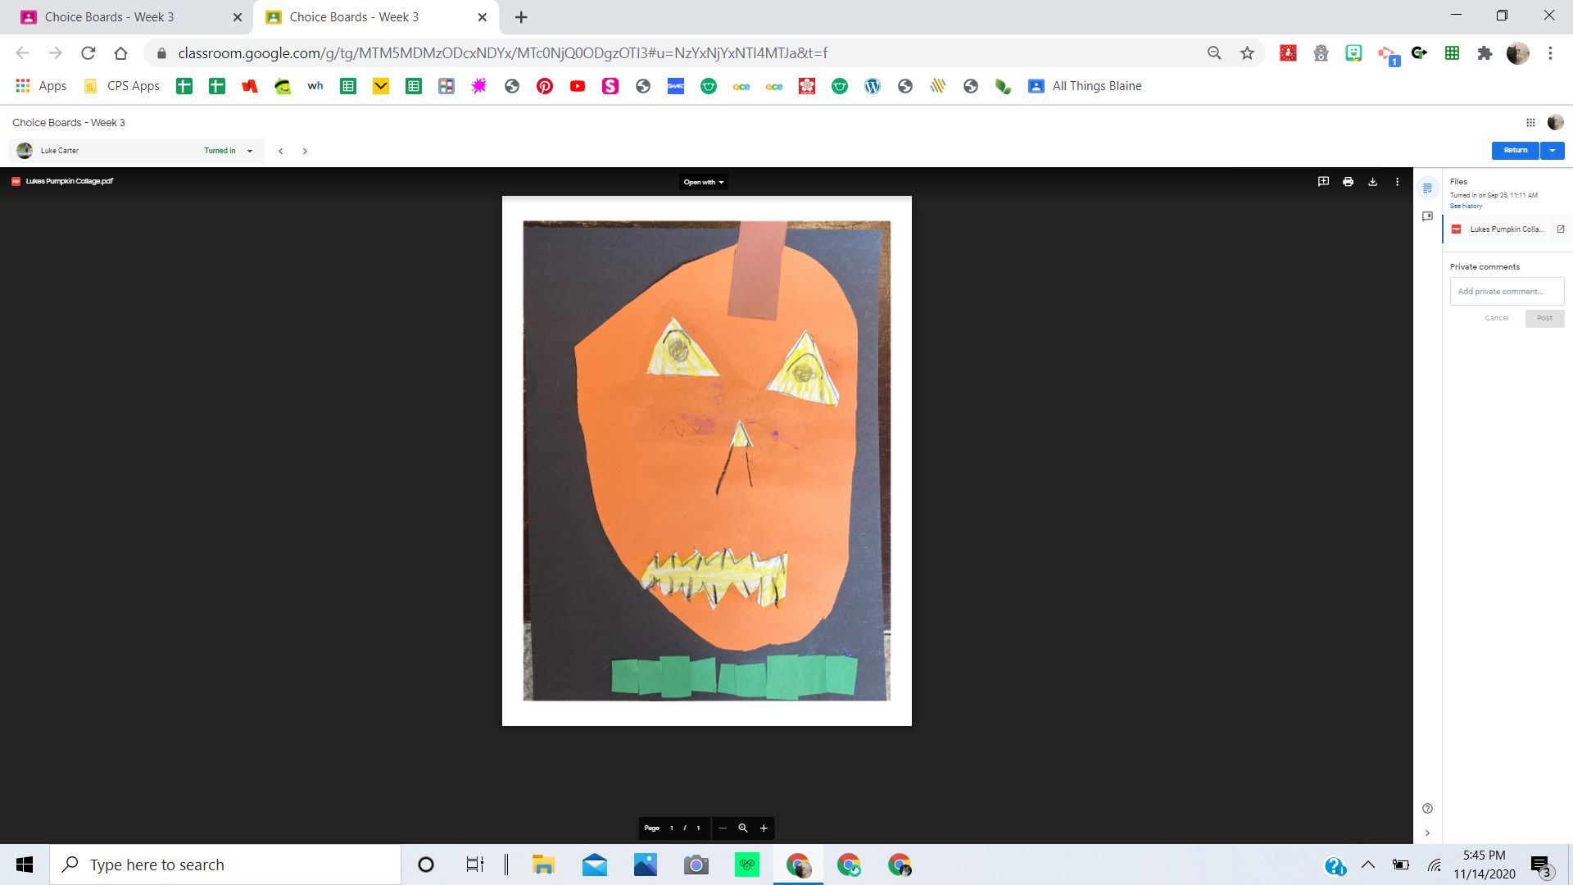Zoom out of the PDF page
The image size is (1573, 885).
tap(723, 828)
